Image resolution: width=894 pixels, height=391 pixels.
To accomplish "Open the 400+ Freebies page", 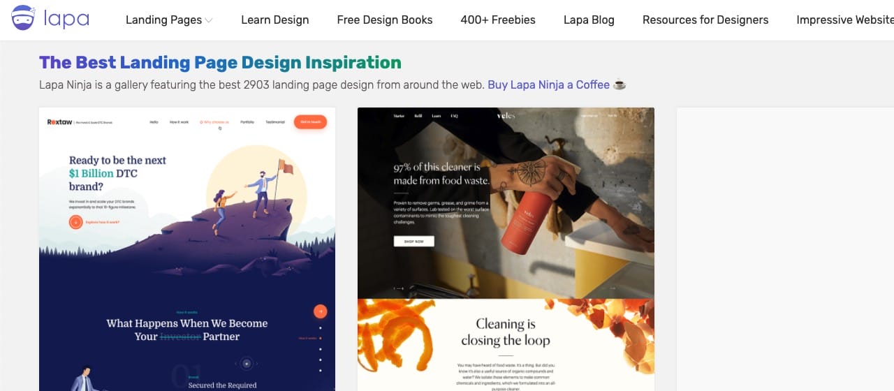I will coord(498,20).
